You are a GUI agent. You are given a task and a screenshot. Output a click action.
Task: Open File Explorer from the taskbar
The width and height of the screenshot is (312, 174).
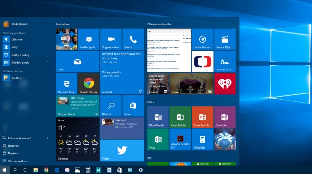[36, 170]
